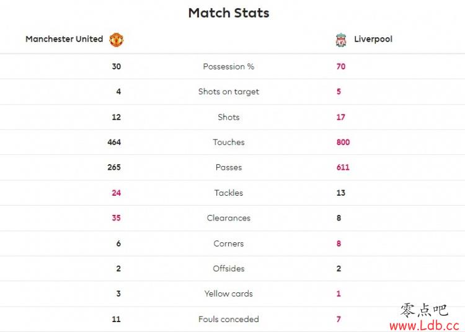Image resolution: width=465 pixels, height=332 pixels.
Task: Open the Manchester United team name
Action: tap(64, 39)
